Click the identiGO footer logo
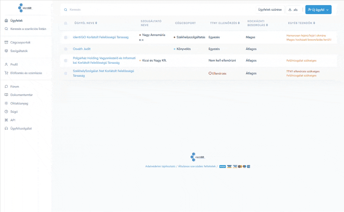The image size is (344, 212). pyautogui.click(x=197, y=157)
